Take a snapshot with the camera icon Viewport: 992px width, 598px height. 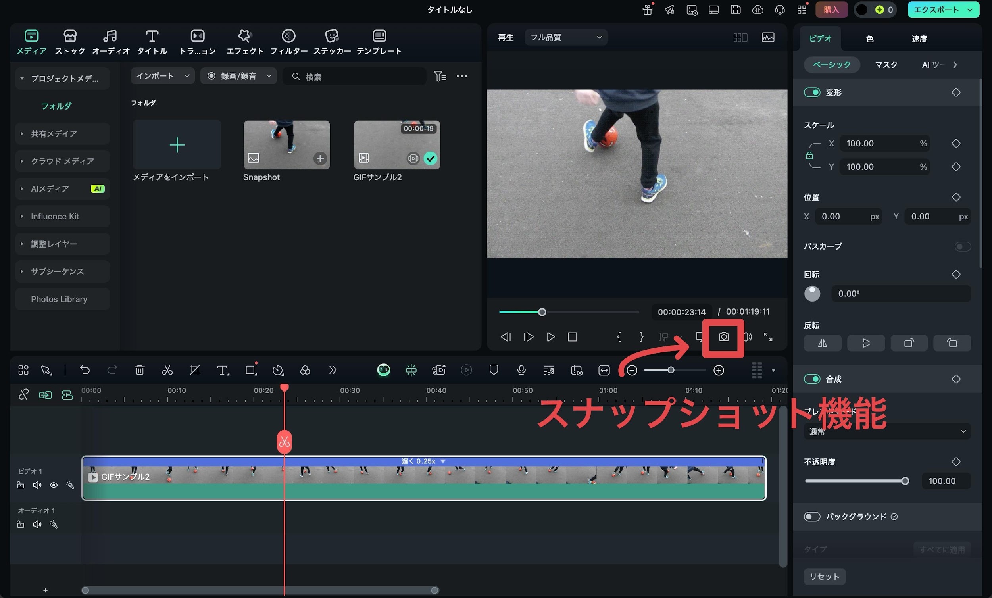pyautogui.click(x=723, y=336)
